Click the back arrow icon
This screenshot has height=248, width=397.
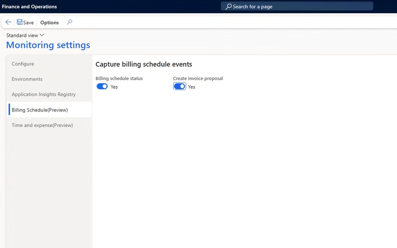(x=8, y=22)
